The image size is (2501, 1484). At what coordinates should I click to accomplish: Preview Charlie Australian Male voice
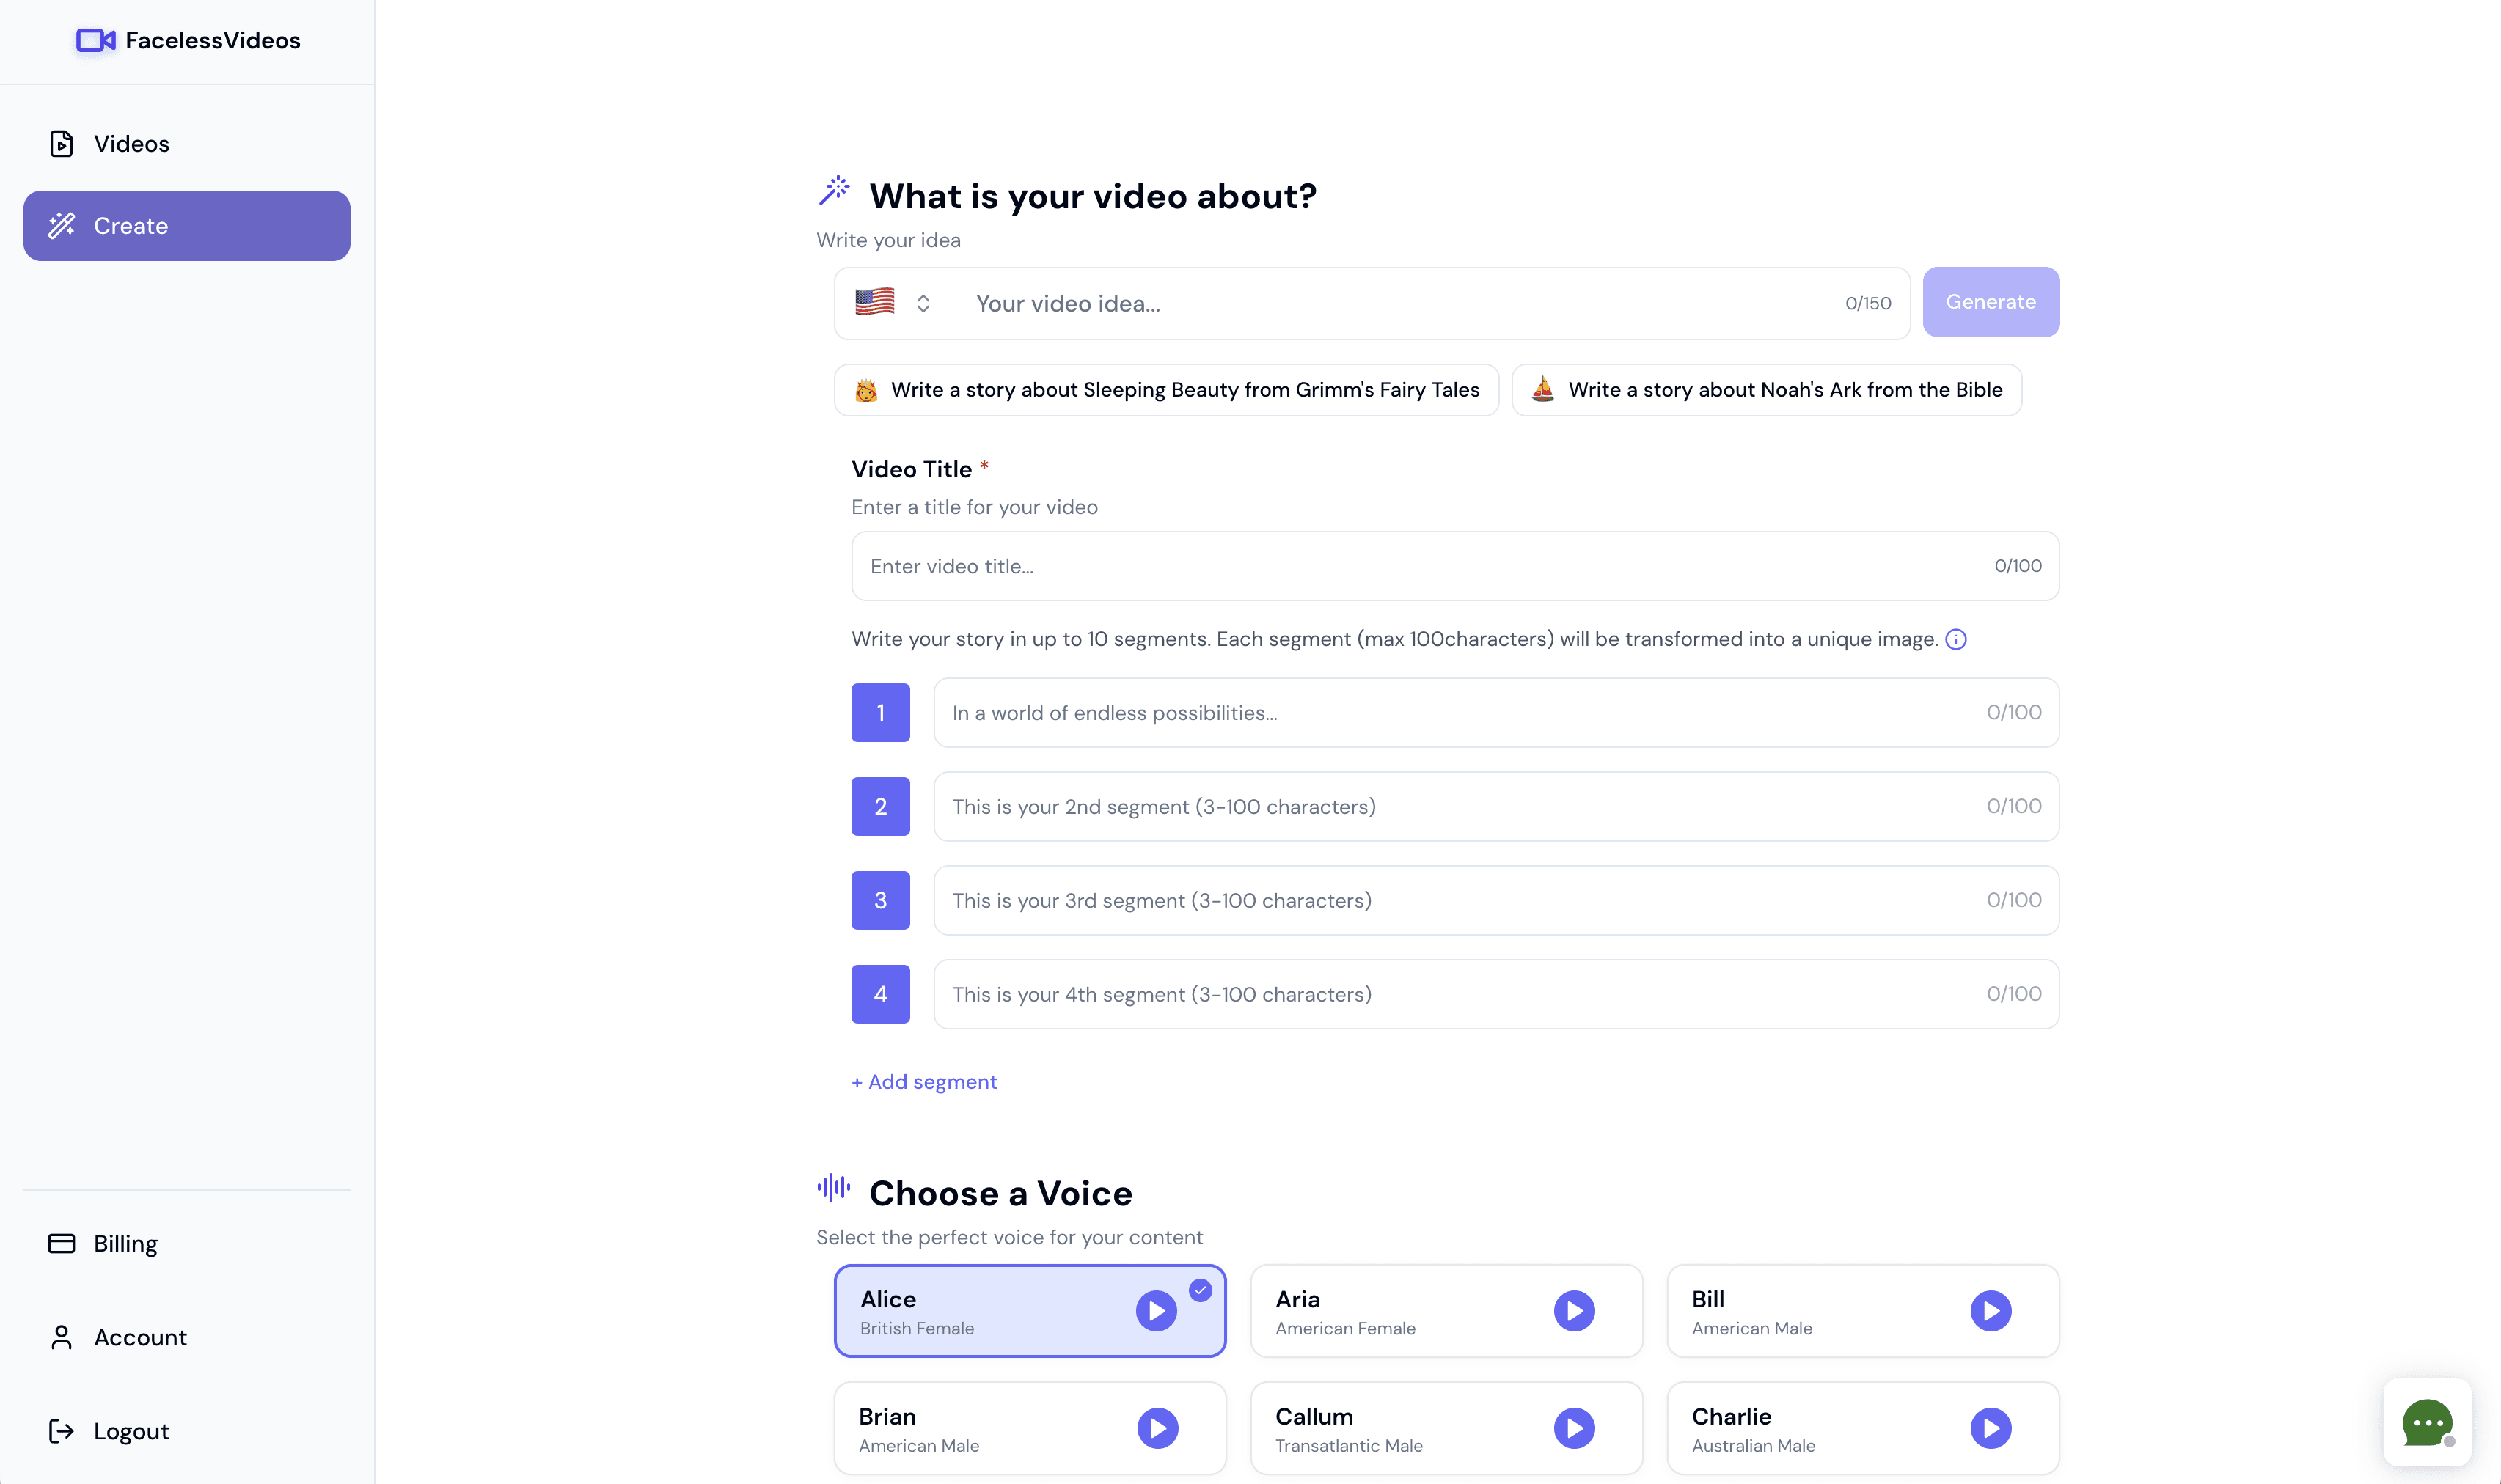click(x=1990, y=1427)
